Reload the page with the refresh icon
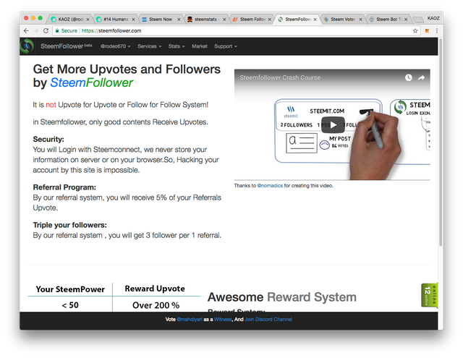Image resolution: width=463 pixels, height=358 pixels. point(46,30)
